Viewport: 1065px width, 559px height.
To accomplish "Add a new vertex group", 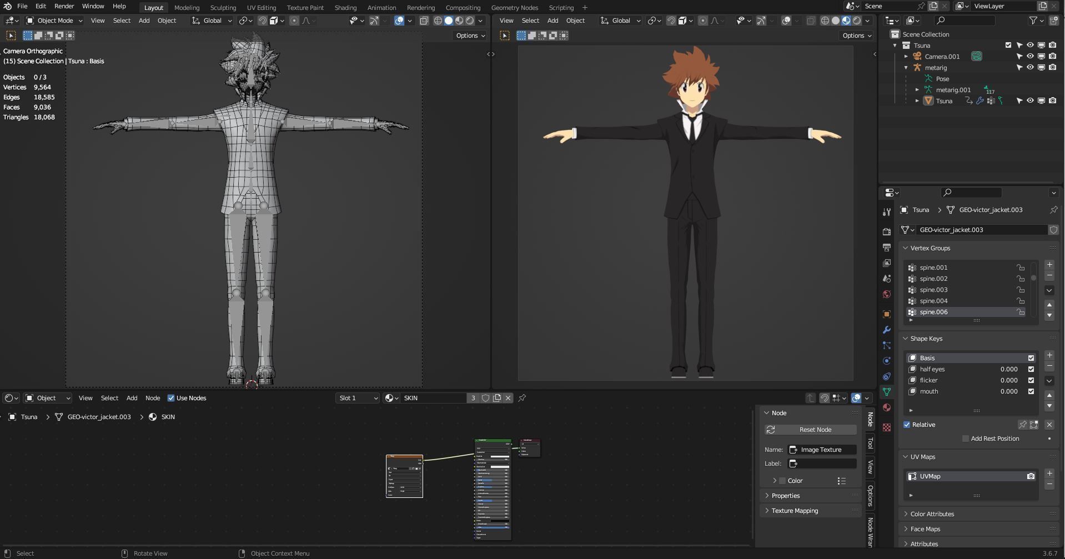I will (x=1049, y=265).
